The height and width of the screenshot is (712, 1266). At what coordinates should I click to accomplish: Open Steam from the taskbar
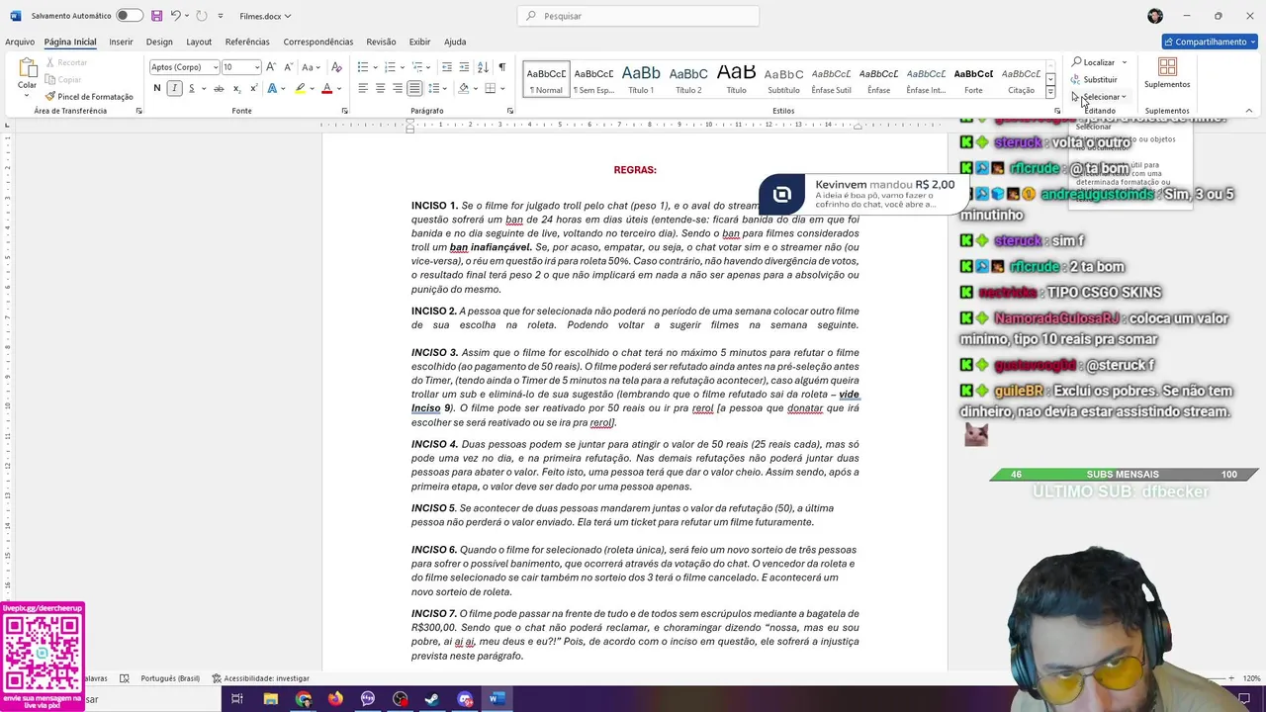click(432, 699)
